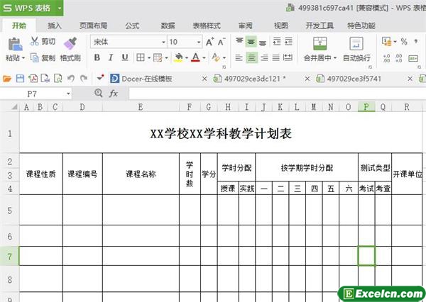Screen dimensions: 426x302
Task: Click the 课程名称 header cell
Action: coord(141,174)
